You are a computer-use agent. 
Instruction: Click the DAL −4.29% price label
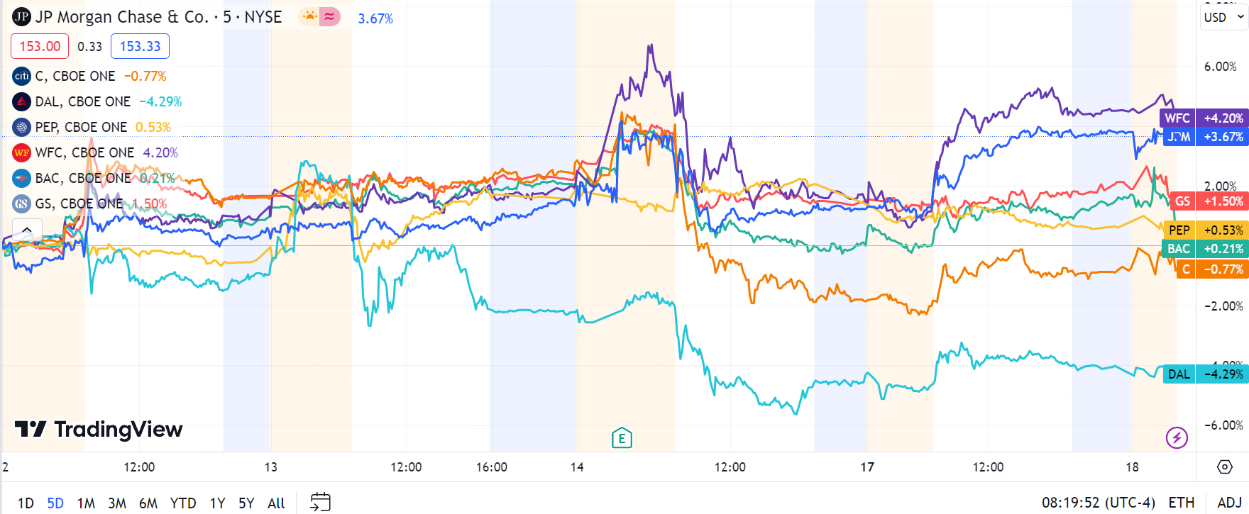(x=1206, y=374)
